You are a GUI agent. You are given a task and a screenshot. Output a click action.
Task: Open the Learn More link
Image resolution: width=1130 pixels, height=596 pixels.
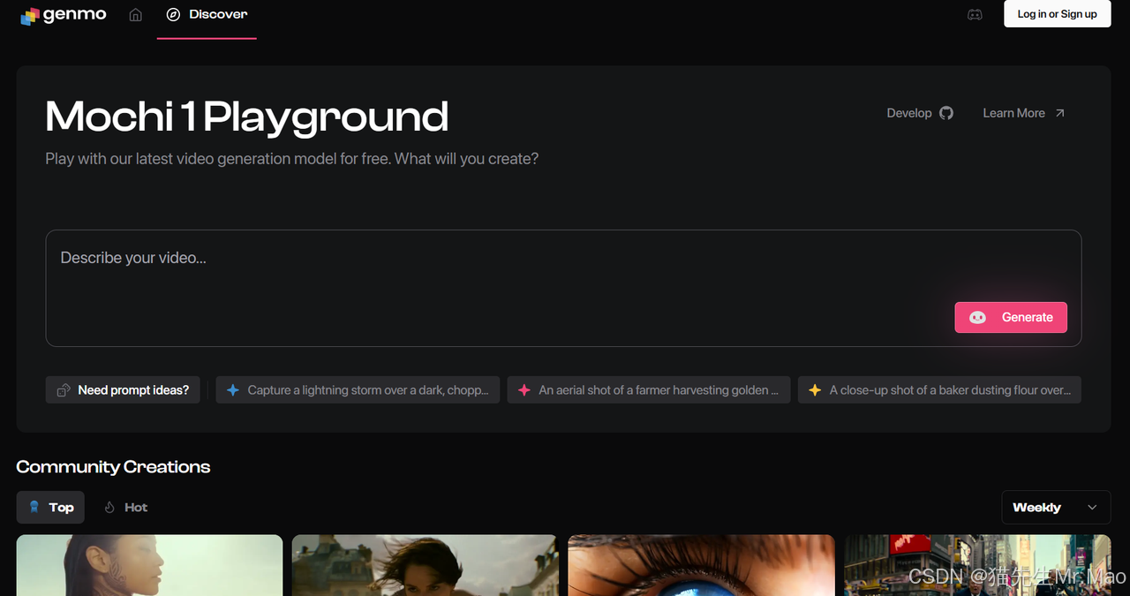pos(1024,113)
